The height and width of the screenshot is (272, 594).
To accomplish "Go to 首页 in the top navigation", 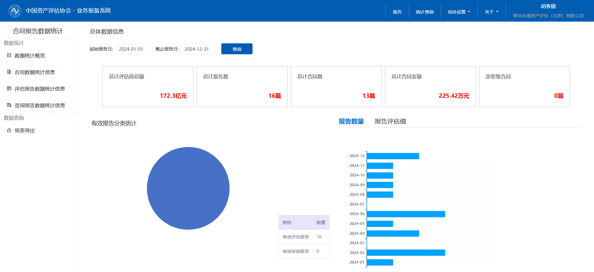I will click(397, 12).
